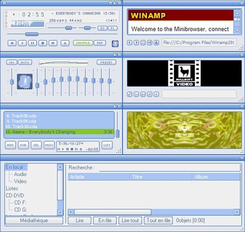Viewport: 245px width, 232px height.
Task: Toggle the PL playlist window button
Action: [x=113, y=28]
